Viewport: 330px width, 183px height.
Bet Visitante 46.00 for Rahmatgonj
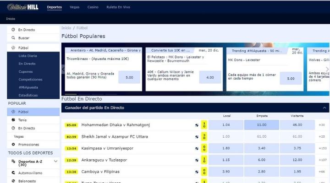[297, 125]
